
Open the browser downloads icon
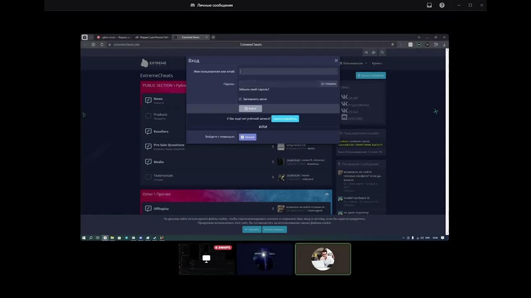(444, 44)
